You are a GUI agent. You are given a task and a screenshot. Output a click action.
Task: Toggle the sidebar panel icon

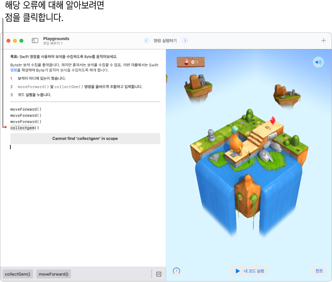(x=35, y=40)
